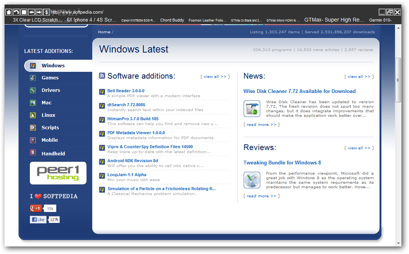This screenshot has height=254, width=409.
Task: Open the GTMax- Super High Re ad link
Action: [334, 20]
